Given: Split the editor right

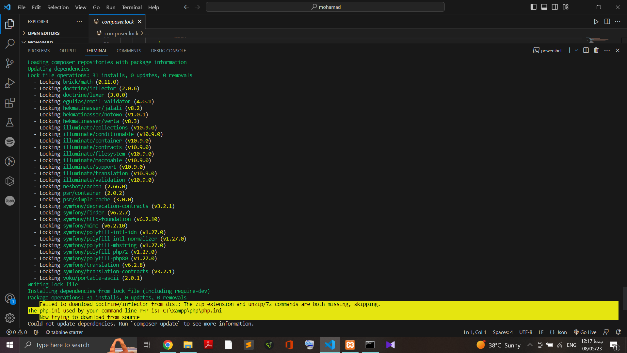Looking at the screenshot, I should point(607,22).
